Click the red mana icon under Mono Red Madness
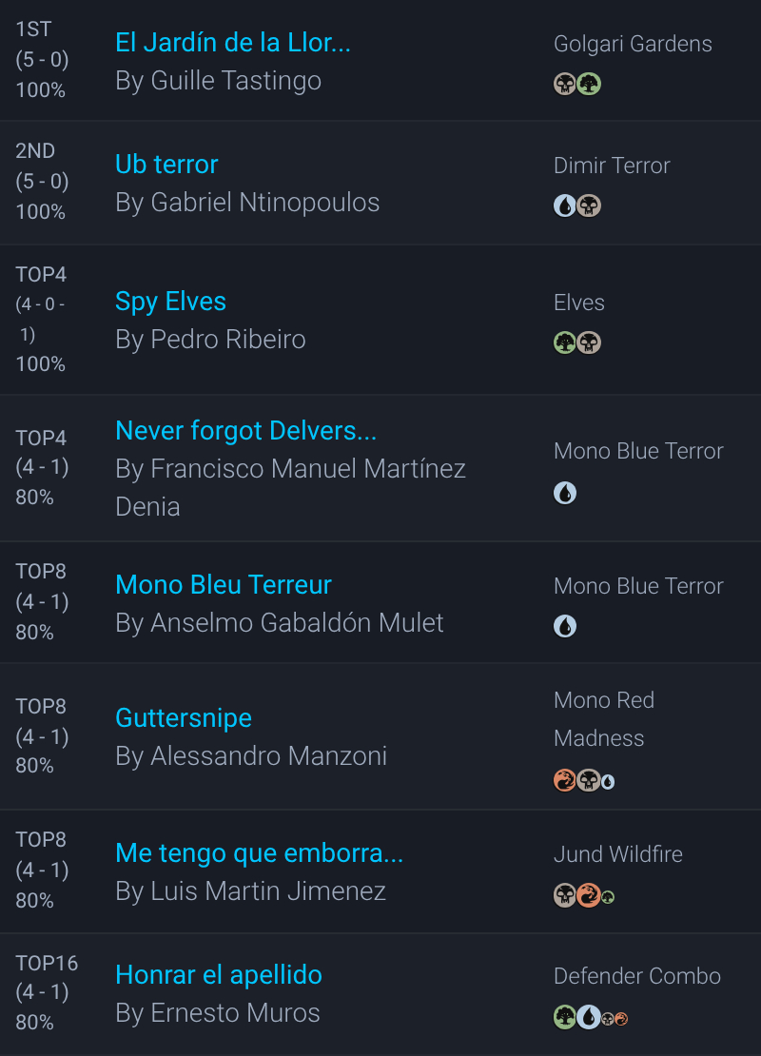Screen dimensions: 761x1056 point(565,781)
